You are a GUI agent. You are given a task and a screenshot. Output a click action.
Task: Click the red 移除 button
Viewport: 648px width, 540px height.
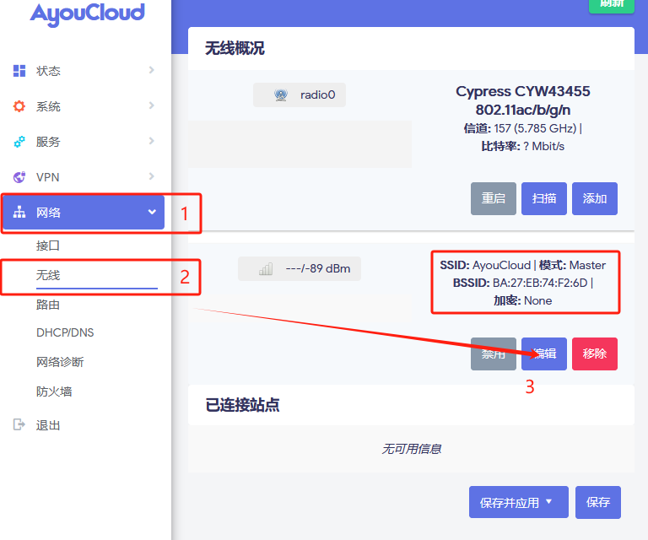pos(594,354)
